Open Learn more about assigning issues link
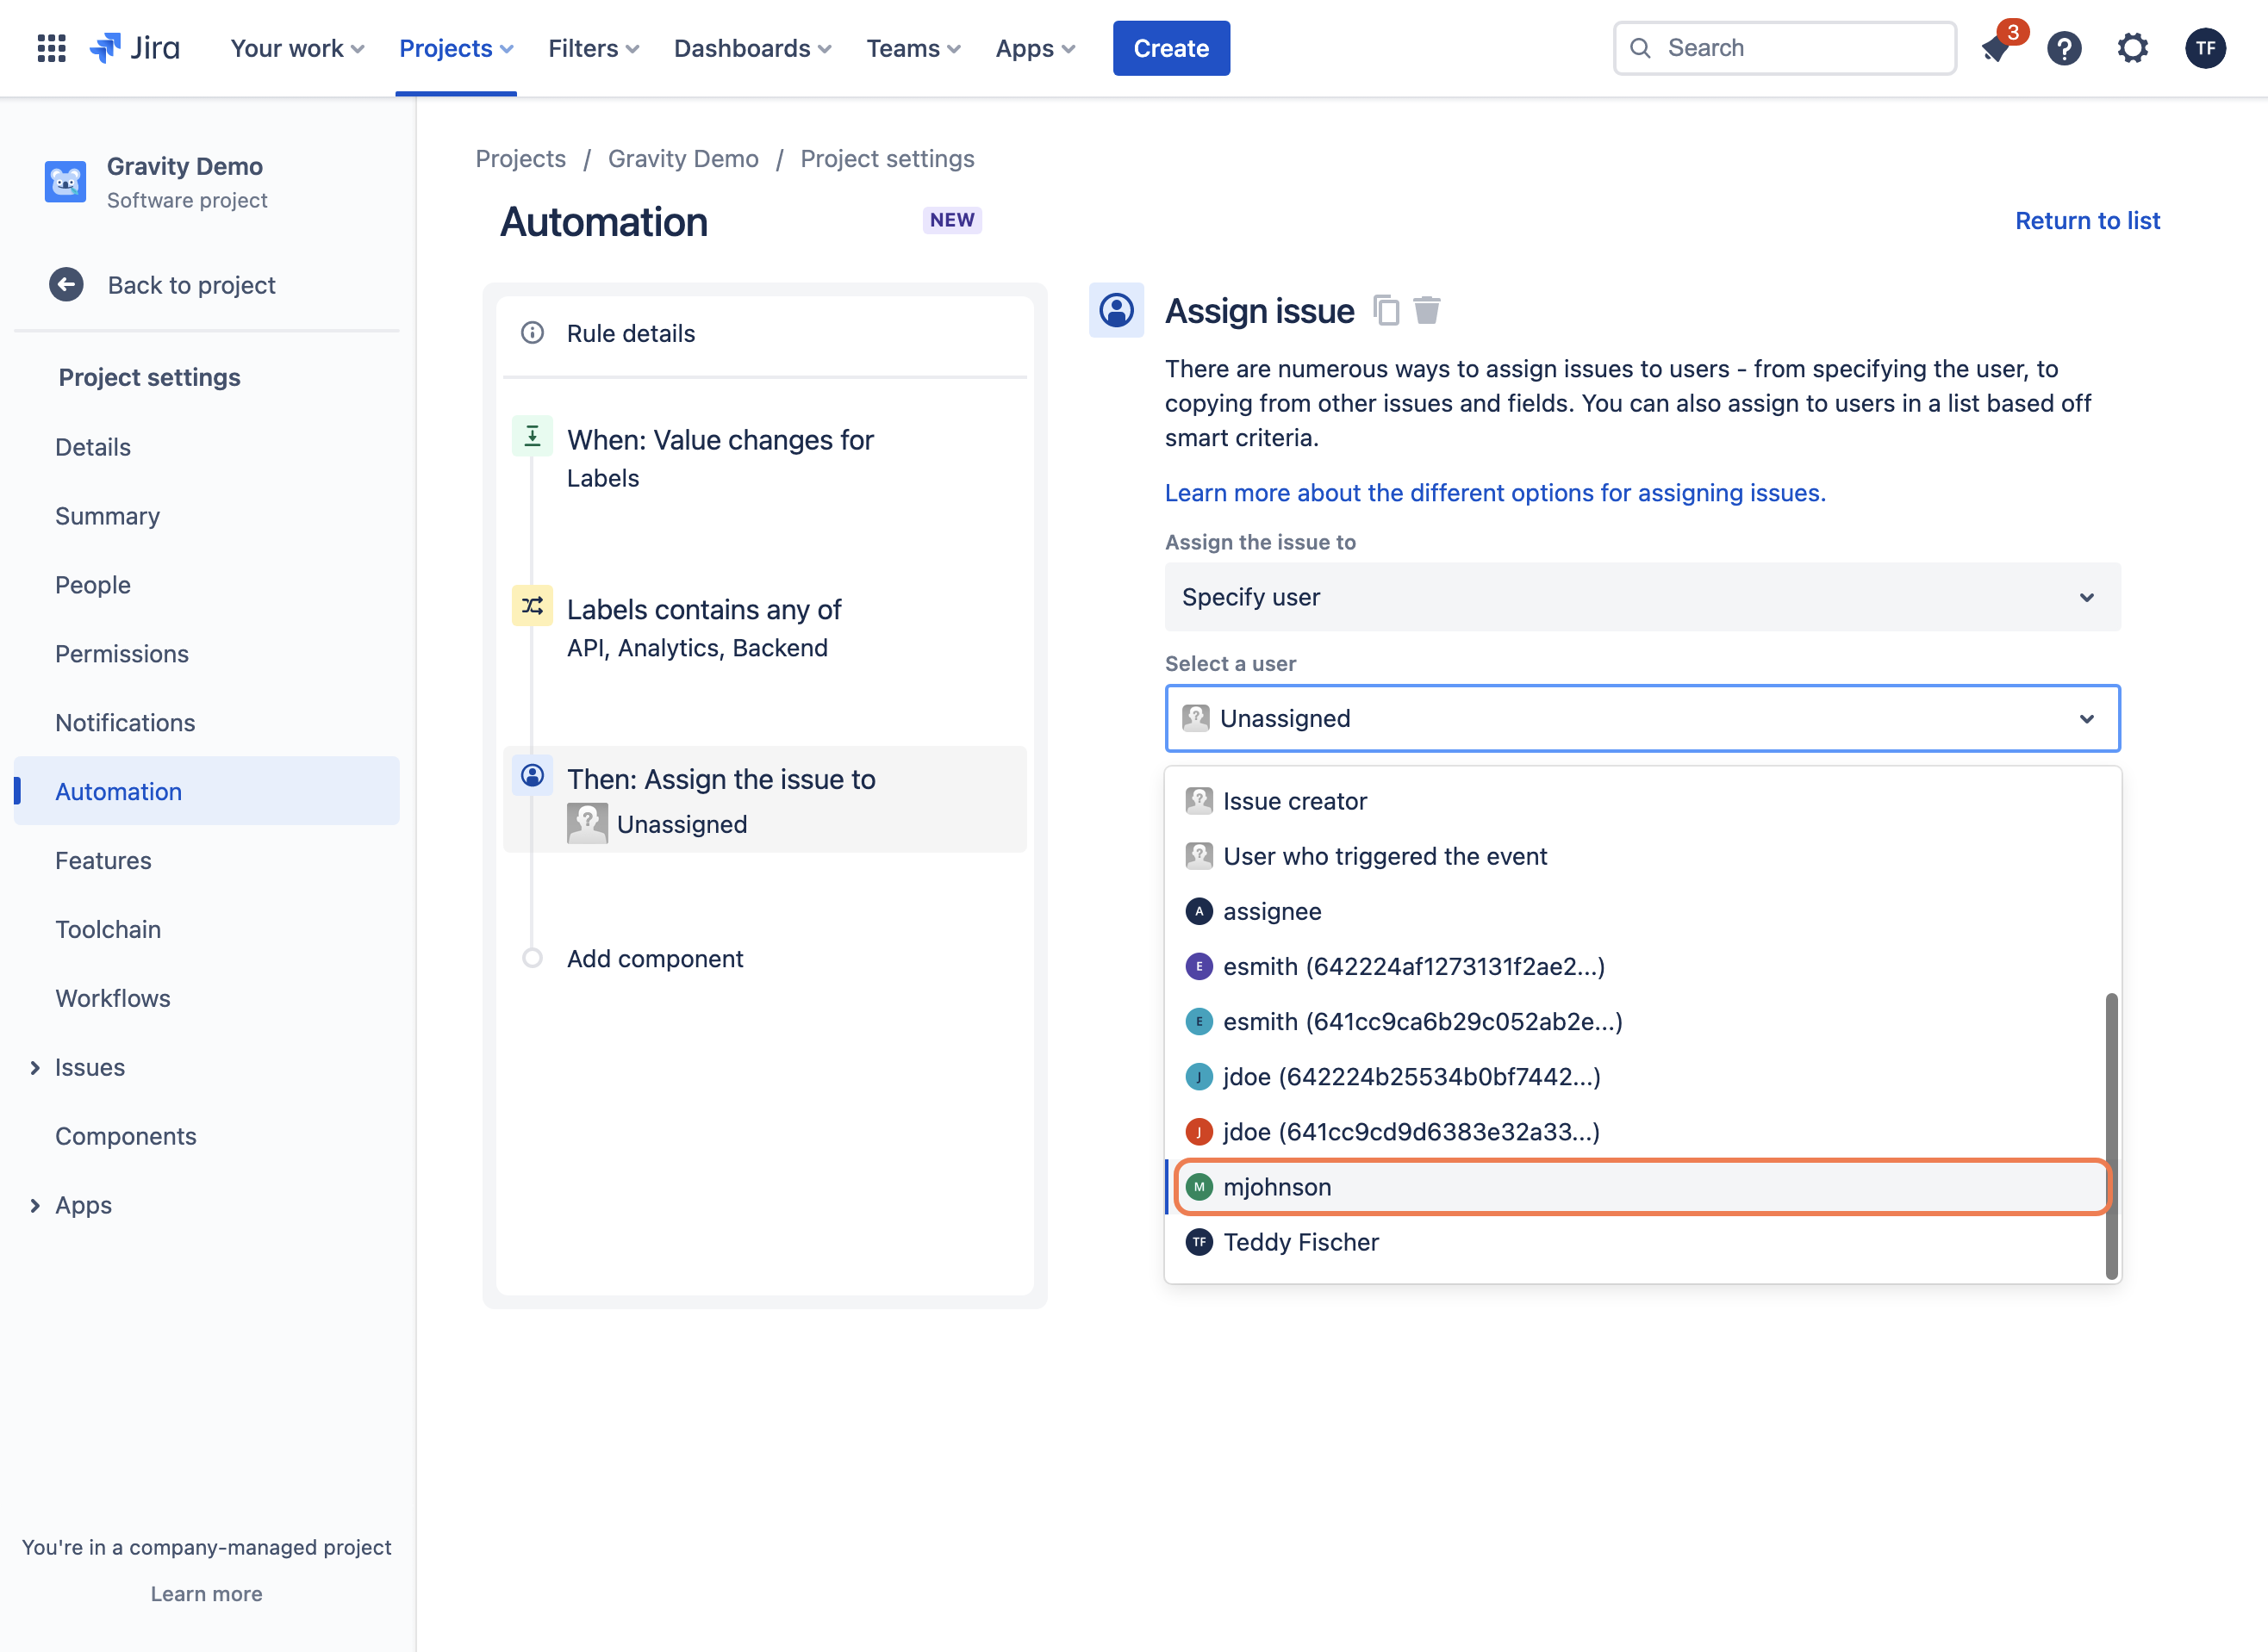Image resolution: width=2268 pixels, height=1652 pixels. pyautogui.click(x=1495, y=493)
